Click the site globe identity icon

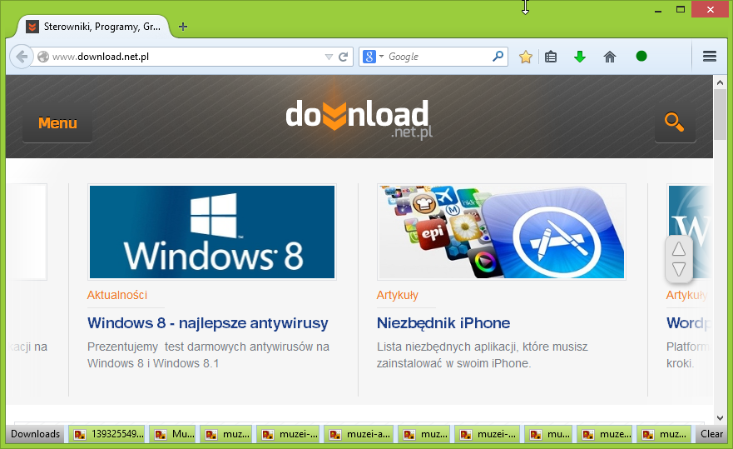tap(43, 57)
